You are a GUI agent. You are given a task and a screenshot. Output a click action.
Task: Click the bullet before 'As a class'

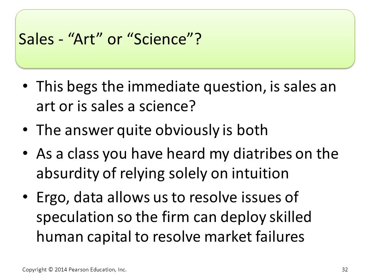(25, 153)
